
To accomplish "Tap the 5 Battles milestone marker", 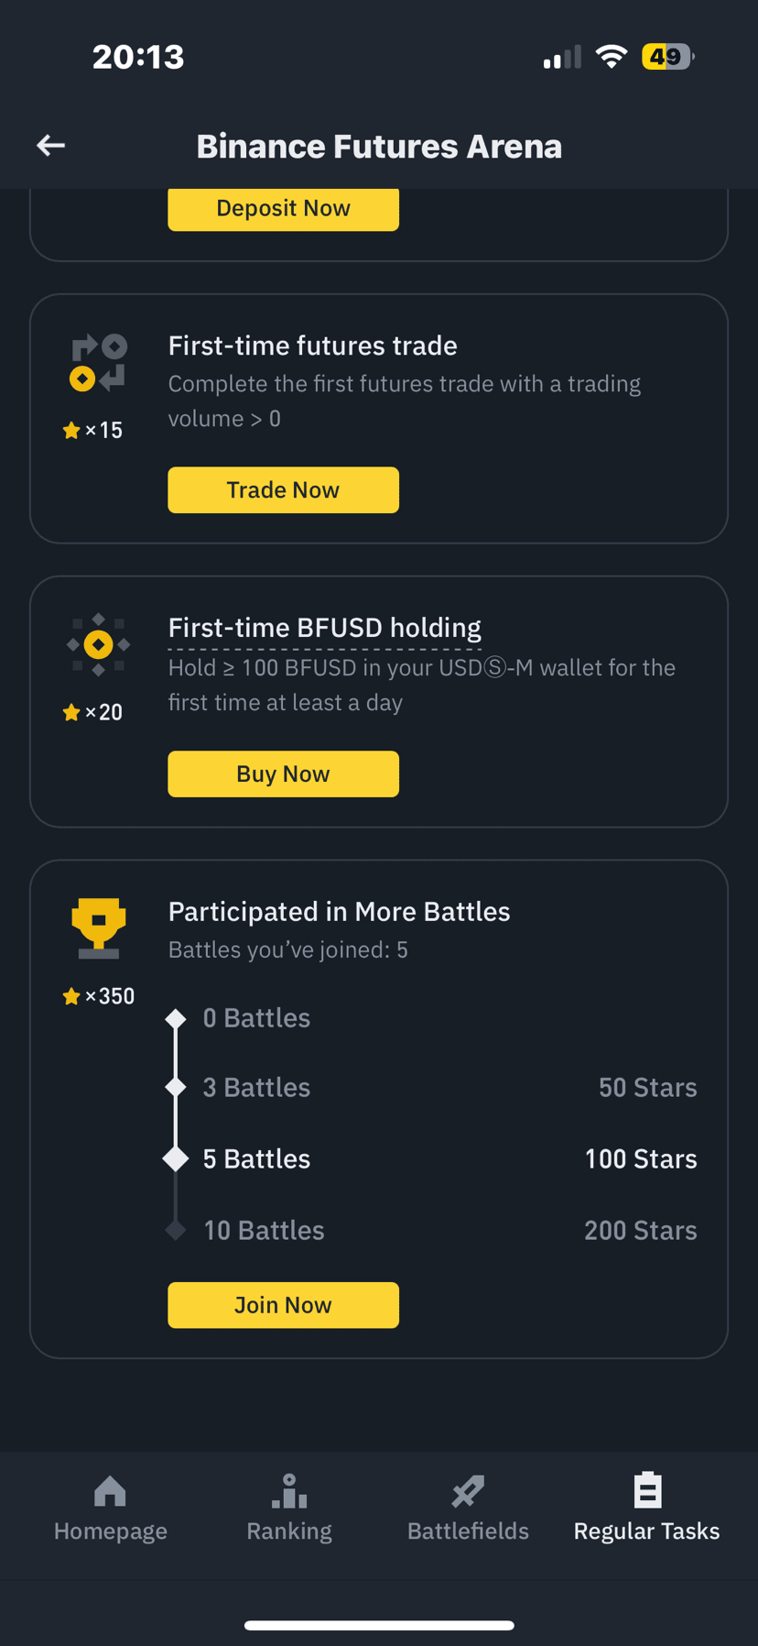I will pyautogui.click(x=176, y=1158).
